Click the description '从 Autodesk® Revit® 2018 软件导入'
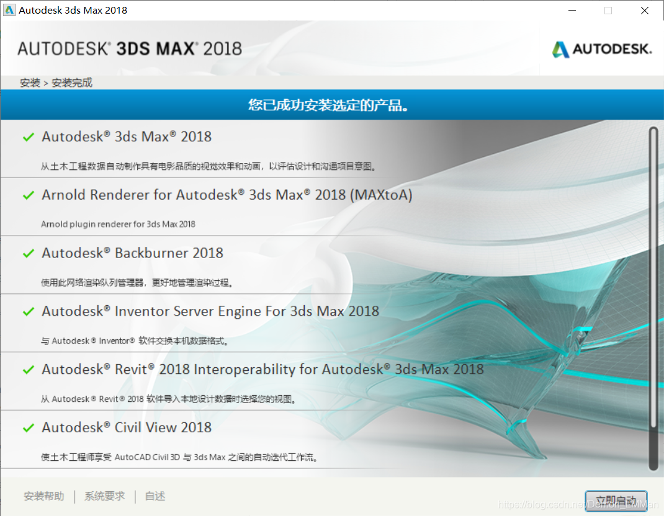 click(169, 399)
